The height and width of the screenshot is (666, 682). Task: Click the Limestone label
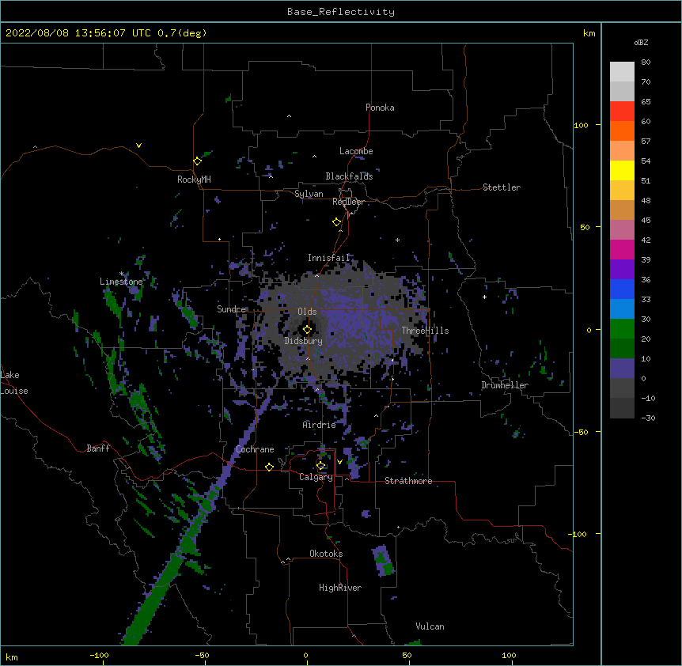pos(121,282)
